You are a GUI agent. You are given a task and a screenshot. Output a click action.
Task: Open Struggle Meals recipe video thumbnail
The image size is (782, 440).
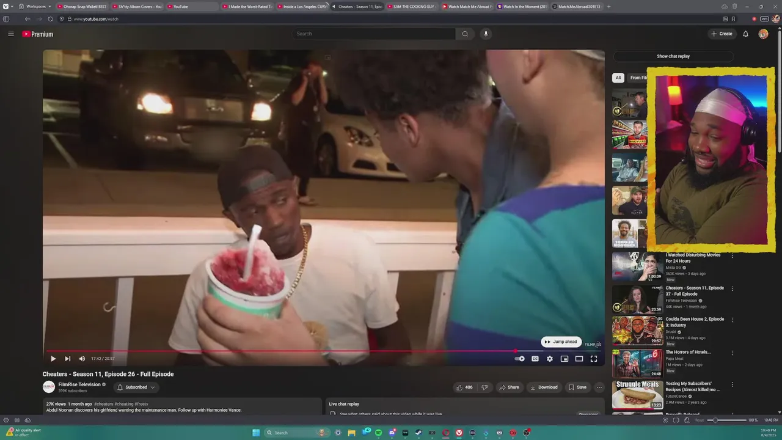[637, 395]
